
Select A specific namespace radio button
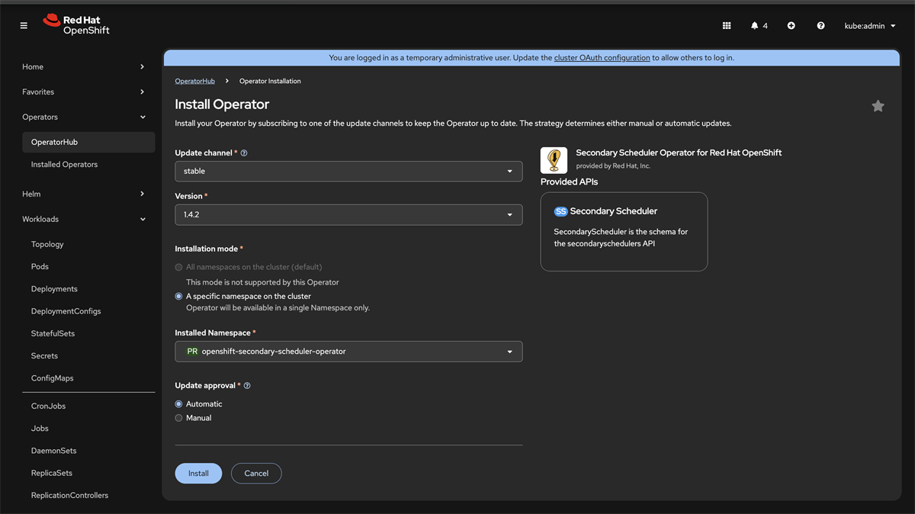[x=179, y=296]
